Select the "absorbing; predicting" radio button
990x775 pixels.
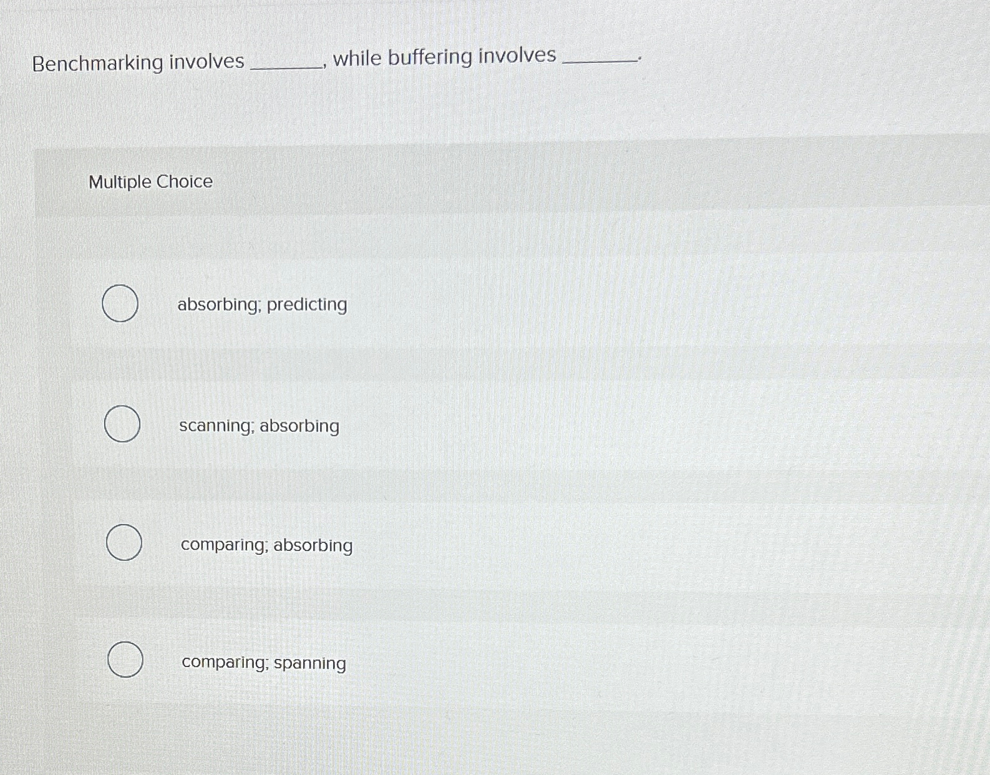click(120, 304)
